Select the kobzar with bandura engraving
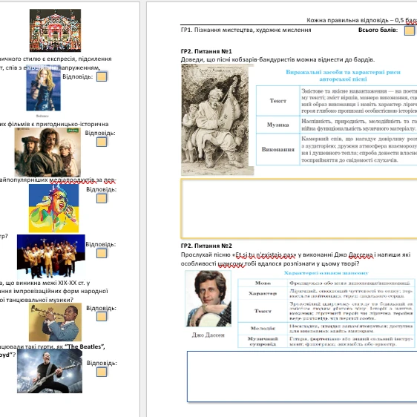This screenshot has height=417, width=417. (217, 119)
